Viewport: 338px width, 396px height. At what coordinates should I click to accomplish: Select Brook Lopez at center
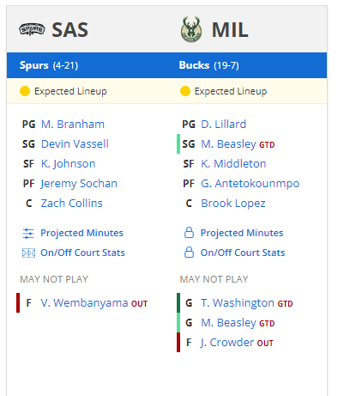point(233,204)
